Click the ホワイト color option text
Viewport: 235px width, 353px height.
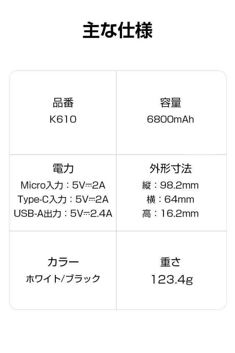tap(43, 279)
